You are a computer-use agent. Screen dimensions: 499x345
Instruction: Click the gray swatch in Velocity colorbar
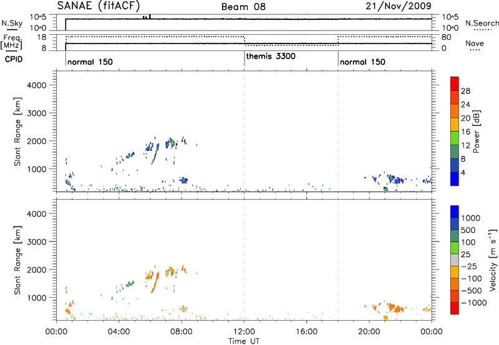tap(455, 260)
